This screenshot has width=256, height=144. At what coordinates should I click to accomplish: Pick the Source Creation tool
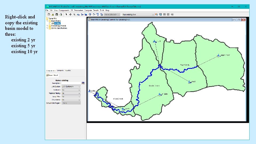(x=98, y=14)
